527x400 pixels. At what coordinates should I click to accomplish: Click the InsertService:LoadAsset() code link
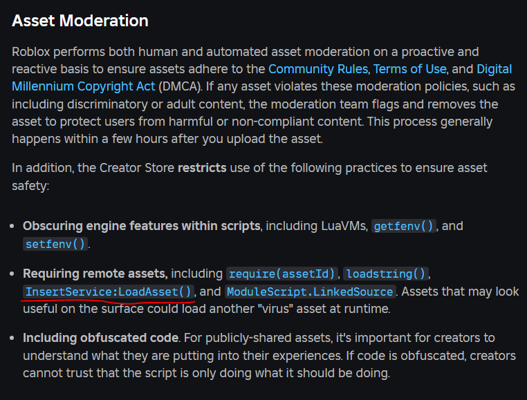click(x=109, y=292)
